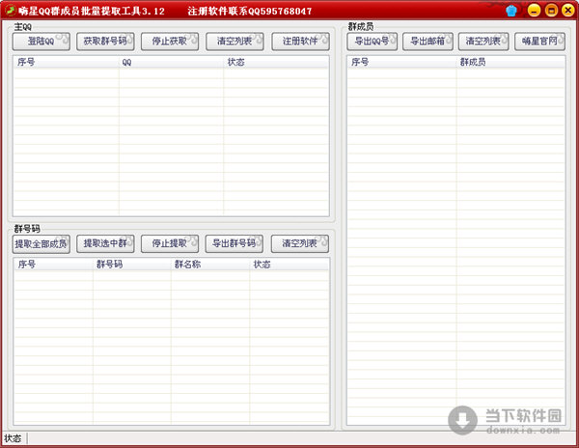Screen dimensions: 579x448
Task: Open 注册软件 registration button
Action: click(300, 42)
